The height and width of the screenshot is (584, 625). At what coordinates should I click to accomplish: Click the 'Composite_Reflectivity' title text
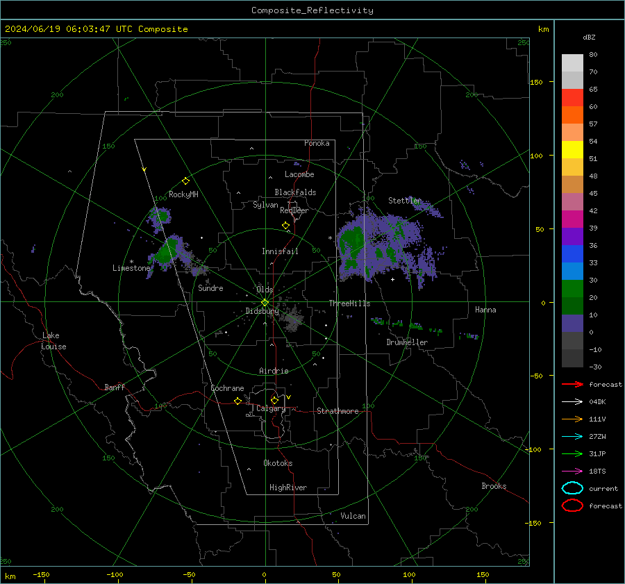(x=312, y=10)
